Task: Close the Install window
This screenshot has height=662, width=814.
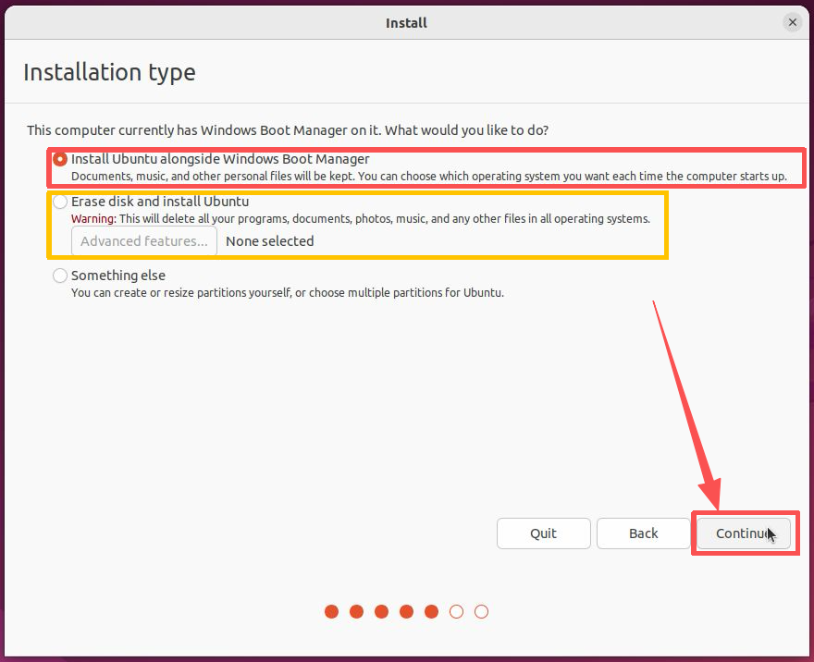Action: [x=792, y=22]
